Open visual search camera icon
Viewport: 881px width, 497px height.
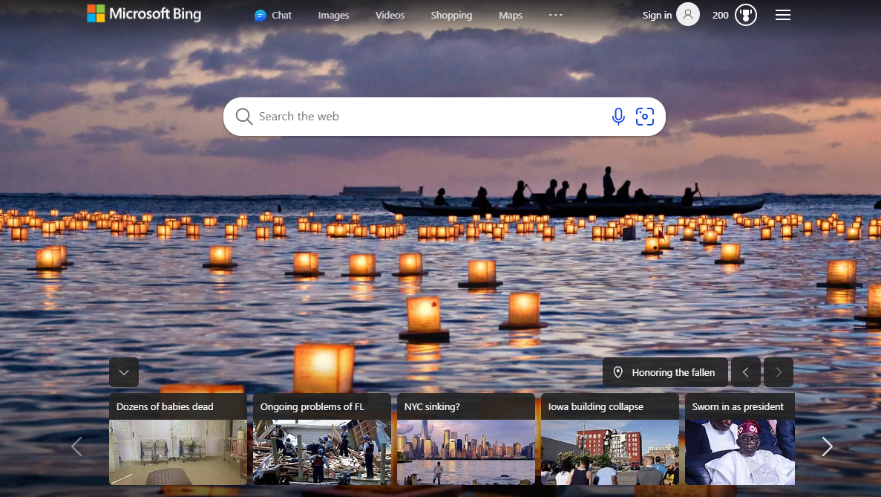pyautogui.click(x=644, y=117)
